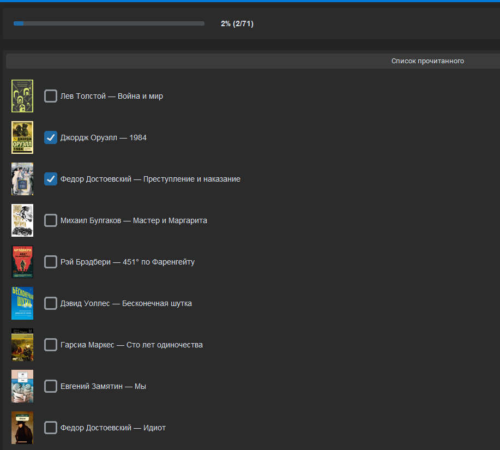The height and width of the screenshot is (450, 500).
Task: Click the 1984 Orwell book cover
Action: [22, 137]
